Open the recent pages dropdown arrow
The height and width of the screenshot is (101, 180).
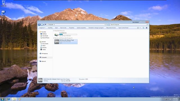(x=44, y=25)
